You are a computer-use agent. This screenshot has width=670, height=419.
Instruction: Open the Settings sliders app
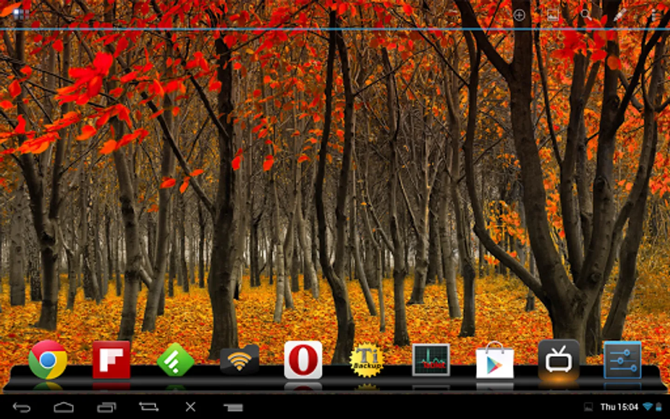(622, 359)
